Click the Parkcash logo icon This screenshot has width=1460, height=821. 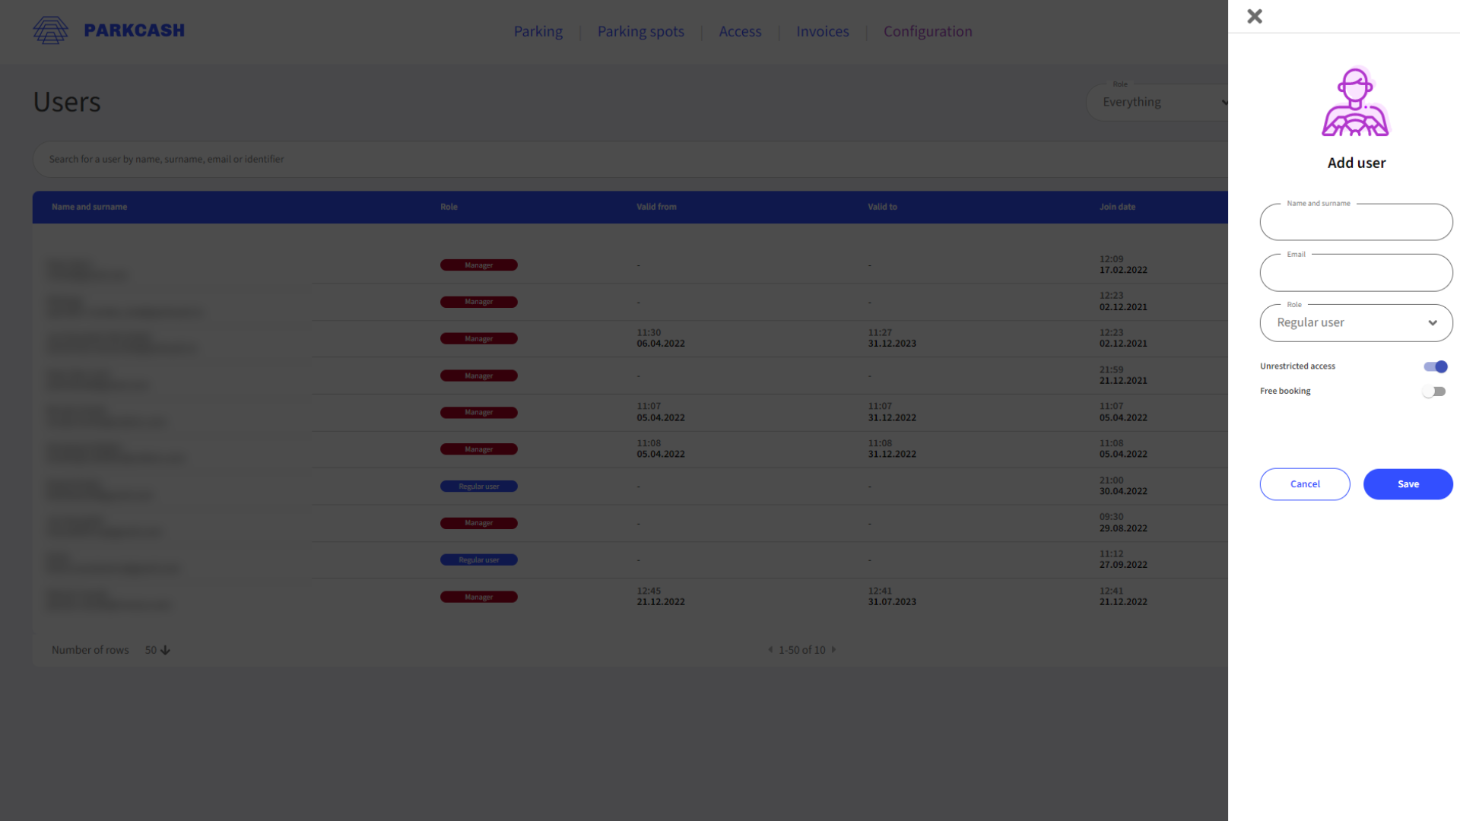pos(51,30)
